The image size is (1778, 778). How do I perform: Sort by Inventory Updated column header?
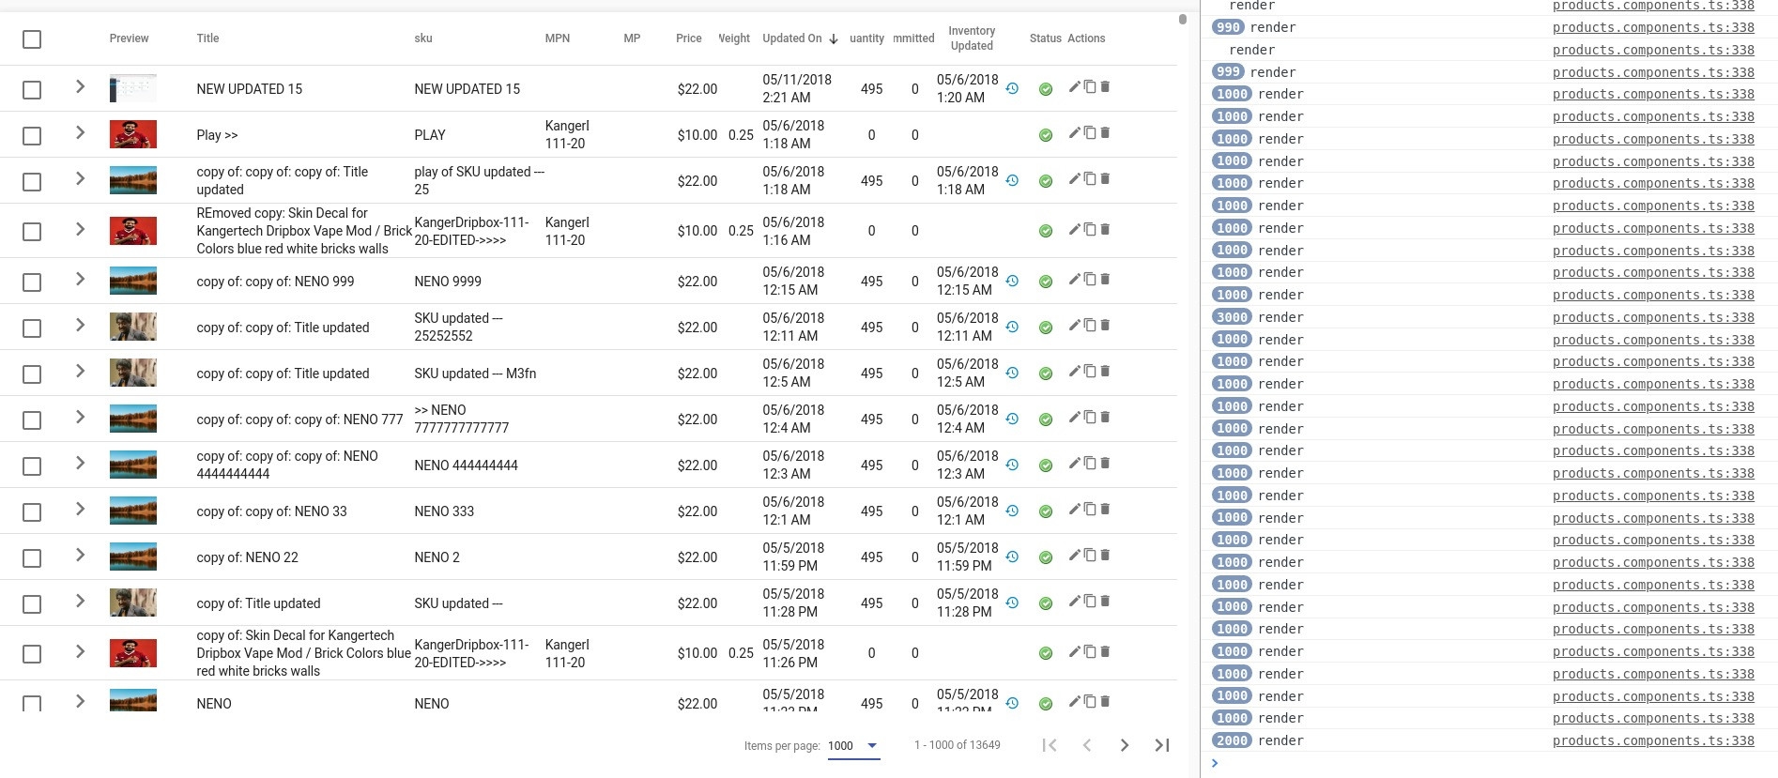(972, 38)
